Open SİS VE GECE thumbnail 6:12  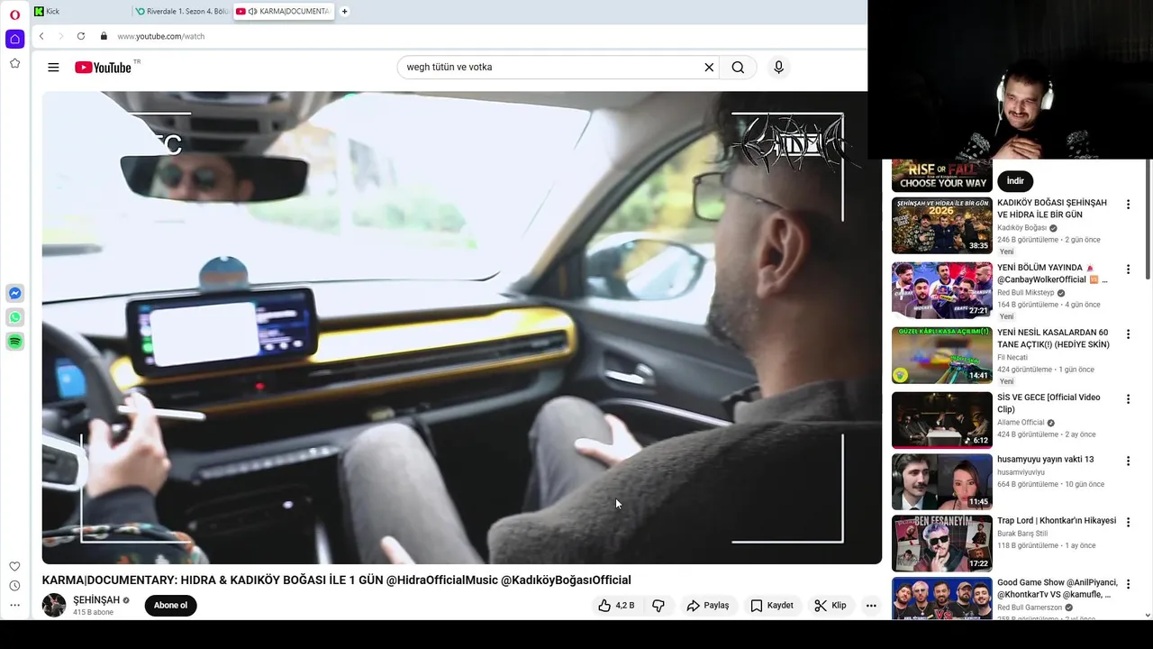click(x=942, y=420)
